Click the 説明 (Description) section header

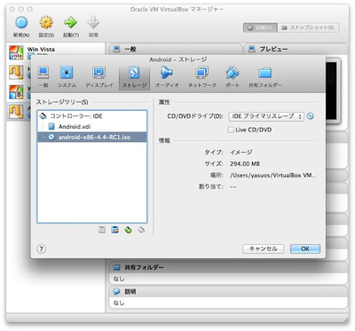pos(228,292)
